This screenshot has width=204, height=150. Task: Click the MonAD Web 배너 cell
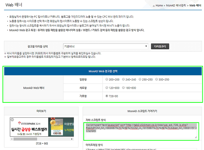34,88
